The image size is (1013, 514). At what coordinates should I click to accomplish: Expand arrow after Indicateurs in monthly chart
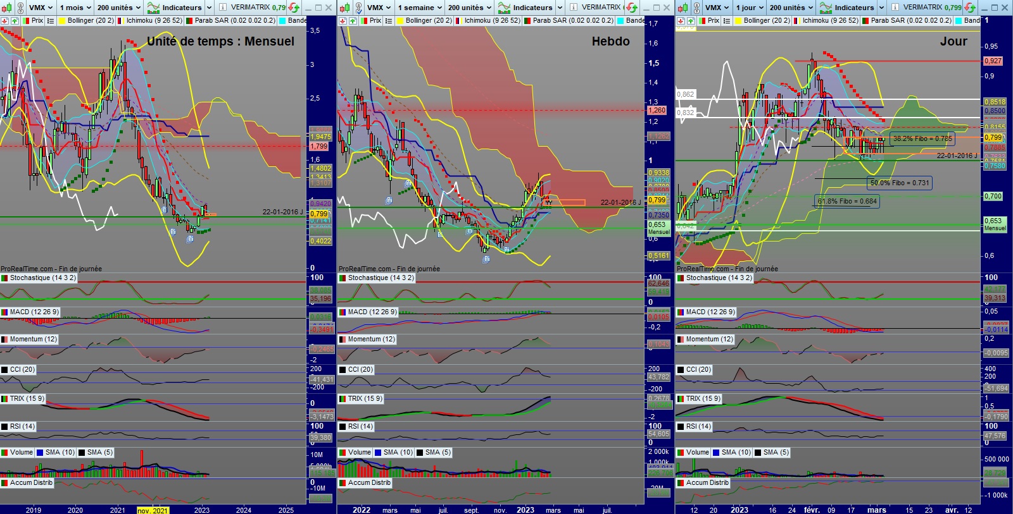[209, 8]
